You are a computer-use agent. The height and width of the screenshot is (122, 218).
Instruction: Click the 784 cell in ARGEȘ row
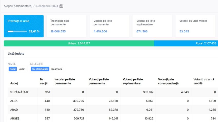coord(213,118)
